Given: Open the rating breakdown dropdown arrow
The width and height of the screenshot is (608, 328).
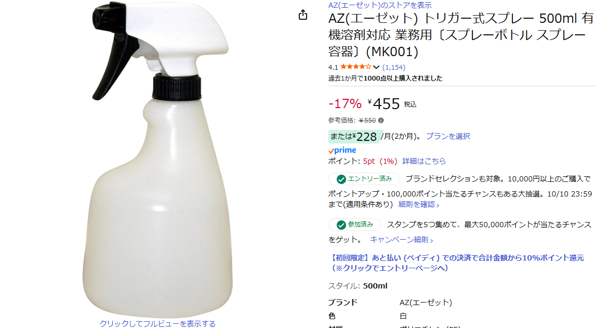Looking at the screenshot, I should pyautogui.click(x=376, y=68).
